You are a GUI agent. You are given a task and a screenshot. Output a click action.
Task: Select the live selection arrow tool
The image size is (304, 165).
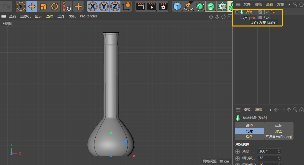coord(21,6)
